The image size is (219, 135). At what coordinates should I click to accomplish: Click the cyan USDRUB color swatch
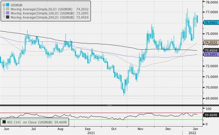[8, 5]
